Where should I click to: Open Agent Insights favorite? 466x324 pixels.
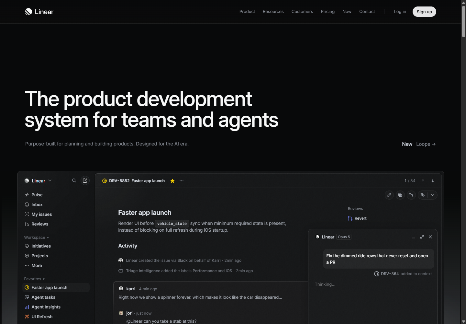click(56, 307)
